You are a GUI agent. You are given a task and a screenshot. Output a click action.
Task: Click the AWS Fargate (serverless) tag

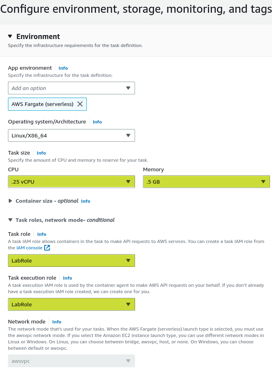pos(42,104)
